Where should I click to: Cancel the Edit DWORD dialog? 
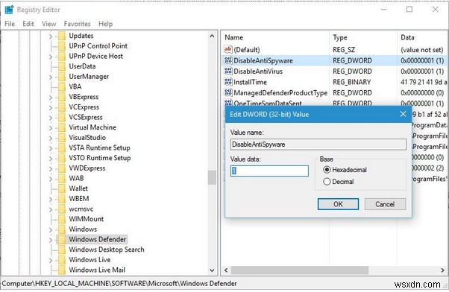385,204
